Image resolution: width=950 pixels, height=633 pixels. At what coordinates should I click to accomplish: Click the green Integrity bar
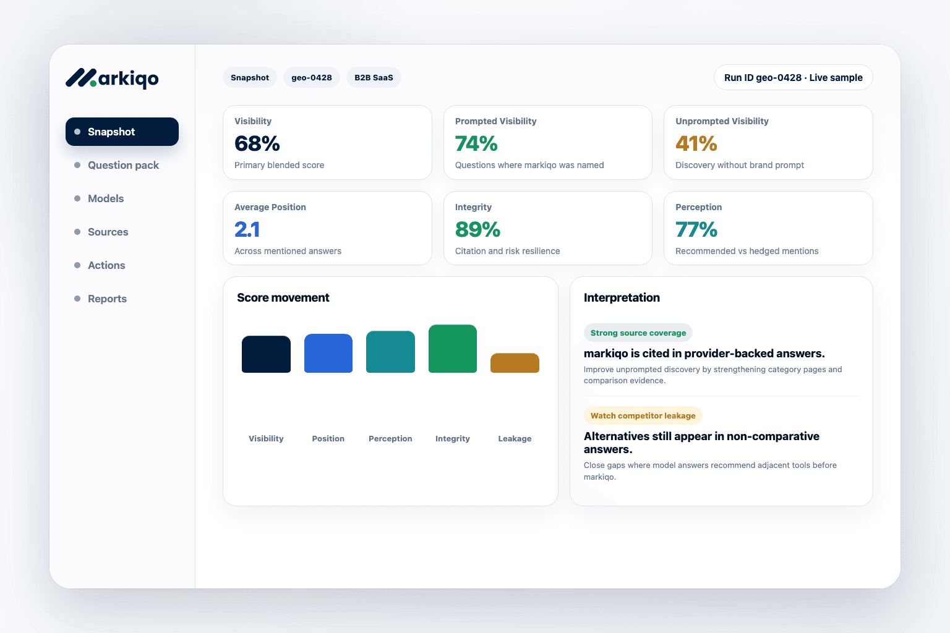pos(453,349)
